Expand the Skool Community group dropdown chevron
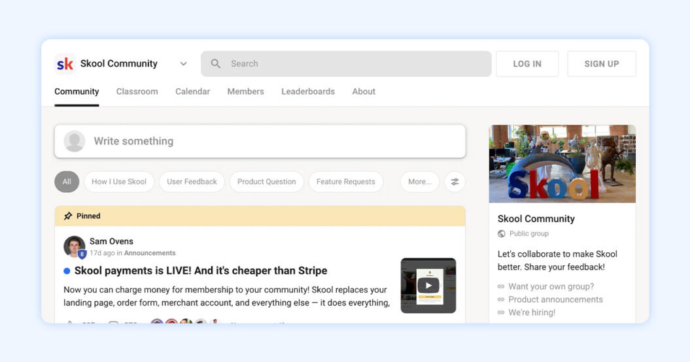 pos(184,64)
